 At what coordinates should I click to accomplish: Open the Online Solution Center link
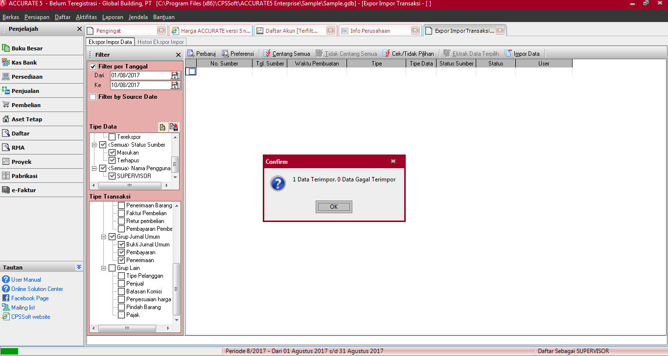tap(37, 289)
